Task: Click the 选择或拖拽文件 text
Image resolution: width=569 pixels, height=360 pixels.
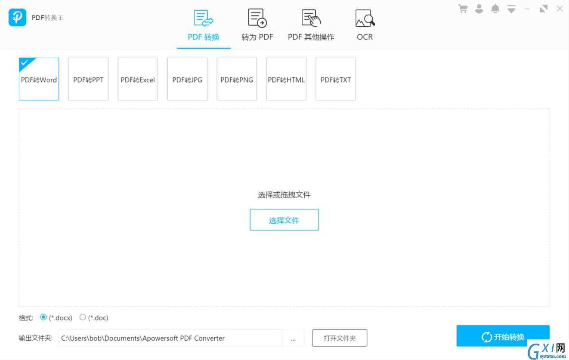Action: pyautogui.click(x=284, y=195)
